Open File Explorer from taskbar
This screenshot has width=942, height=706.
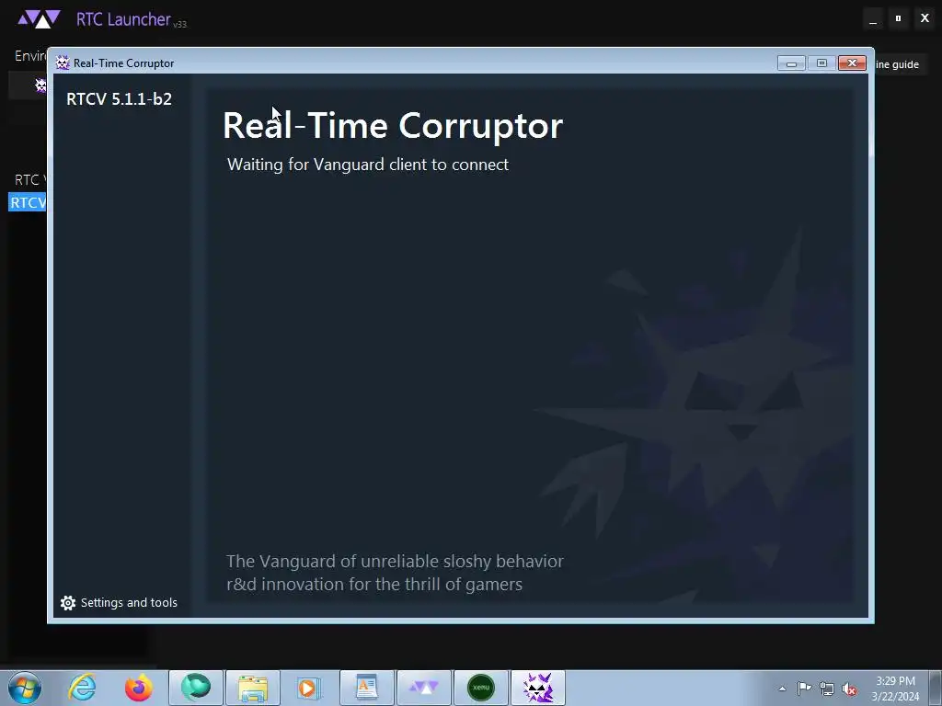click(x=253, y=688)
